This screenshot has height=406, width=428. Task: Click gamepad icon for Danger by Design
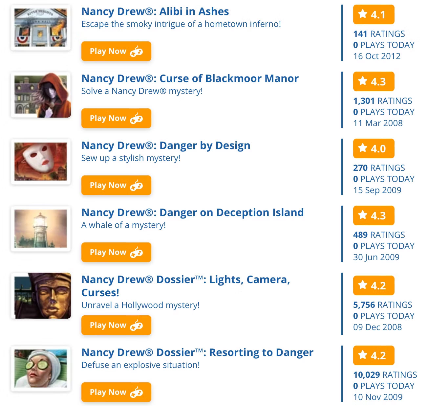pyautogui.click(x=137, y=186)
